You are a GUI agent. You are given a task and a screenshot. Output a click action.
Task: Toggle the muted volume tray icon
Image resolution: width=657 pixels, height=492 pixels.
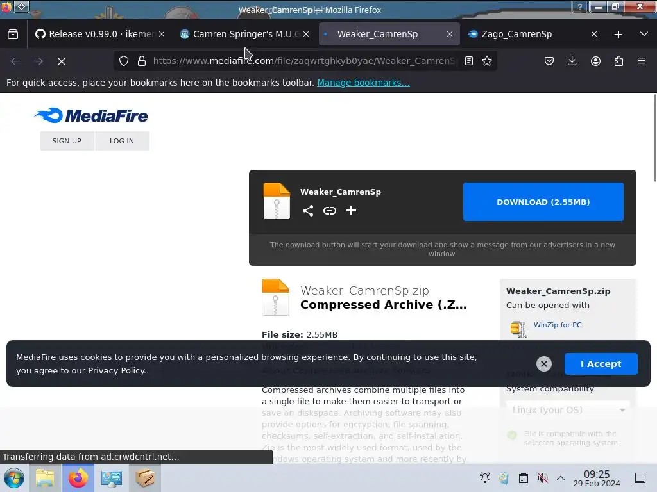point(542,478)
